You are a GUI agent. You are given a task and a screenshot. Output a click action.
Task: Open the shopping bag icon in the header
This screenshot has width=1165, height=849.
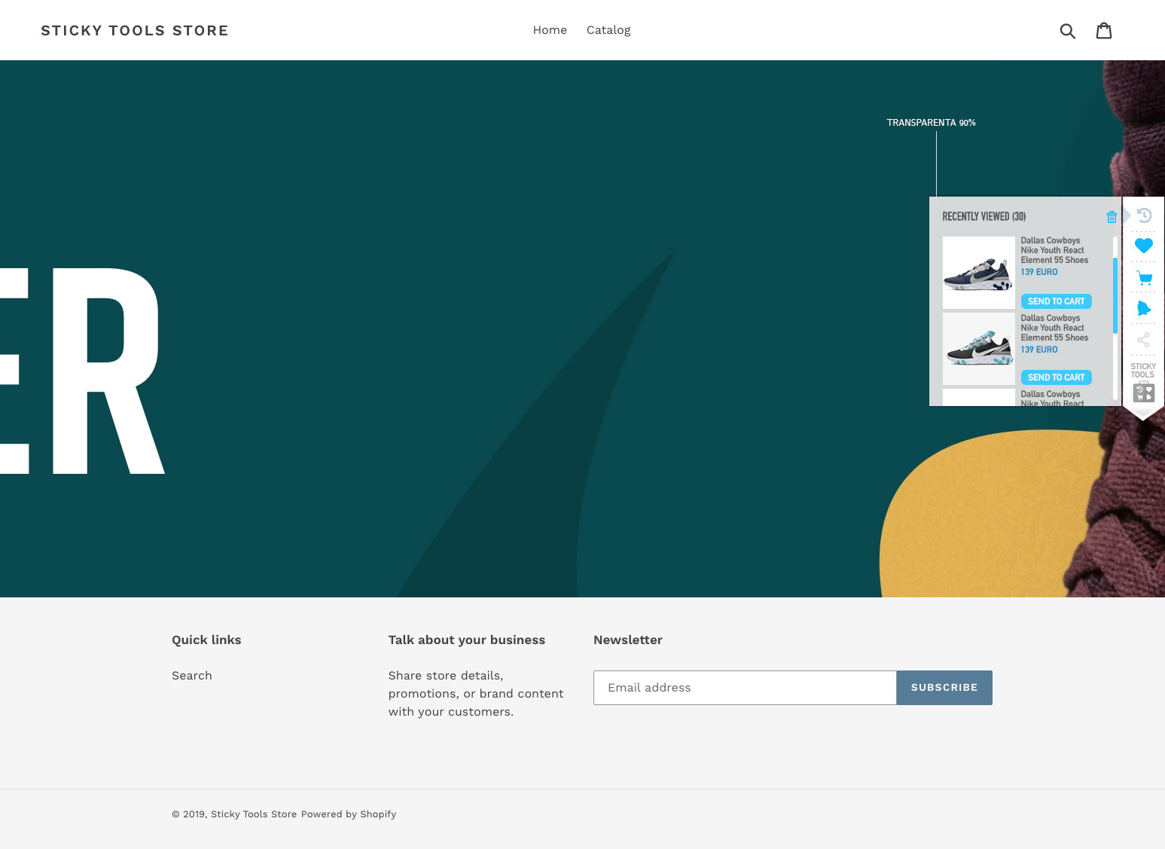click(x=1104, y=30)
